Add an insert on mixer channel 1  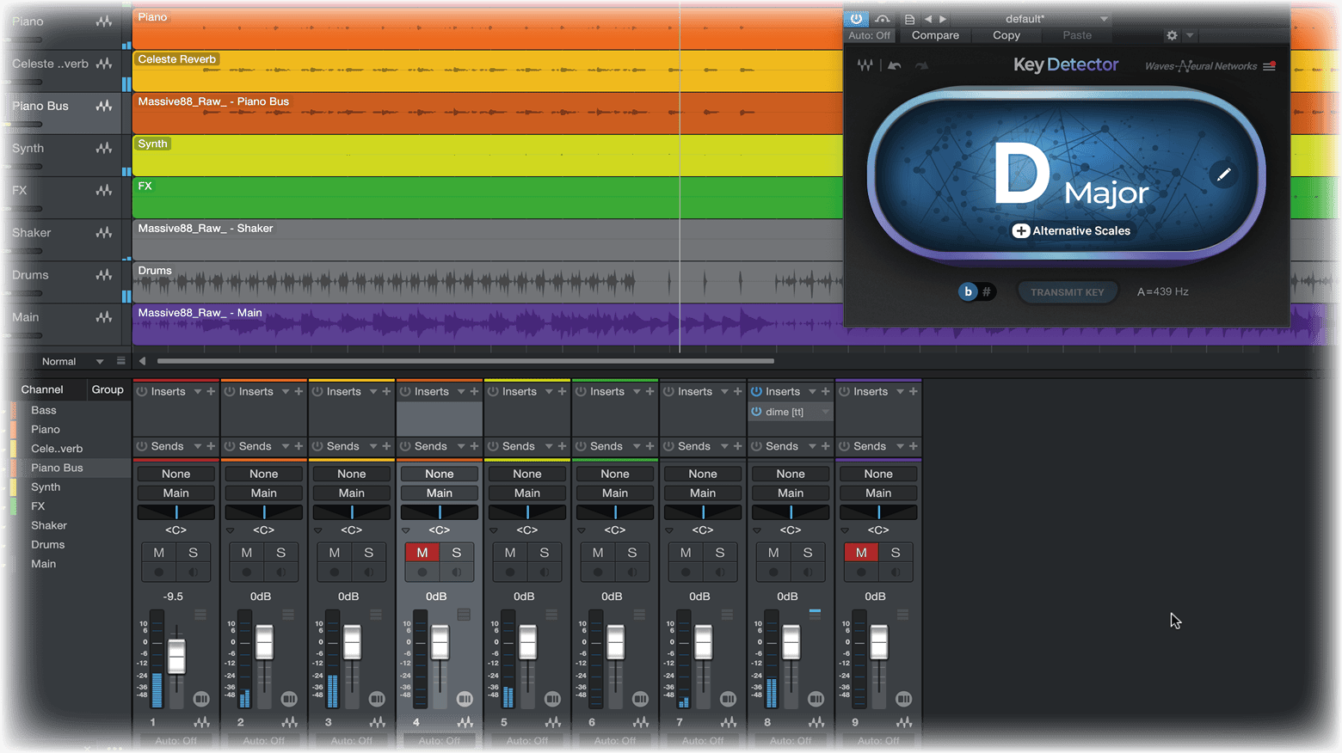tap(211, 391)
